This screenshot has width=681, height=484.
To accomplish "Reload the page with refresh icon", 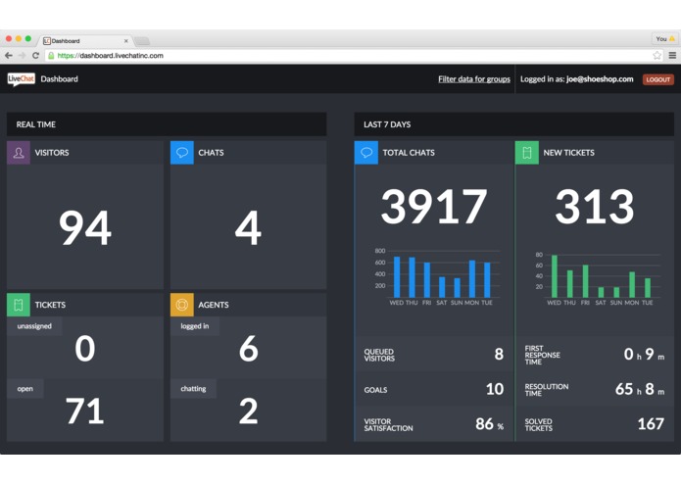I will pos(35,56).
